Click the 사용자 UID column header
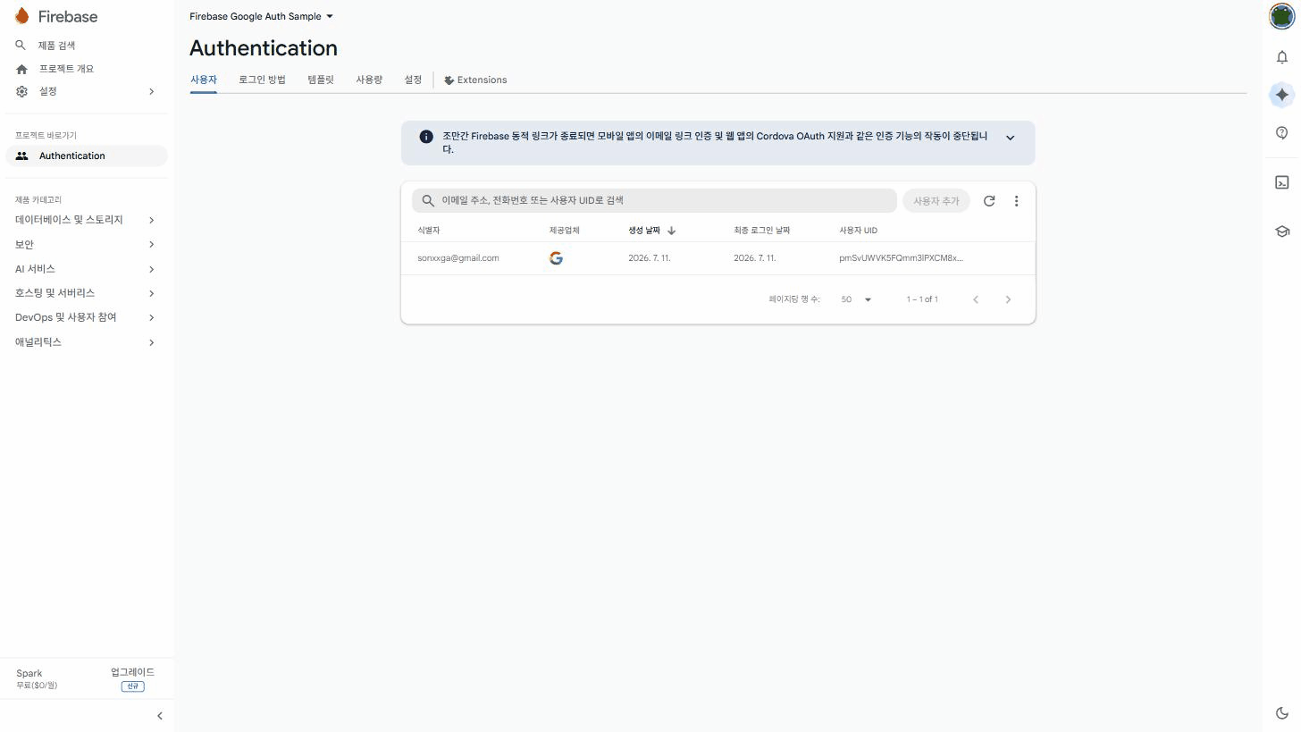This screenshot has width=1301, height=732. [x=858, y=231]
